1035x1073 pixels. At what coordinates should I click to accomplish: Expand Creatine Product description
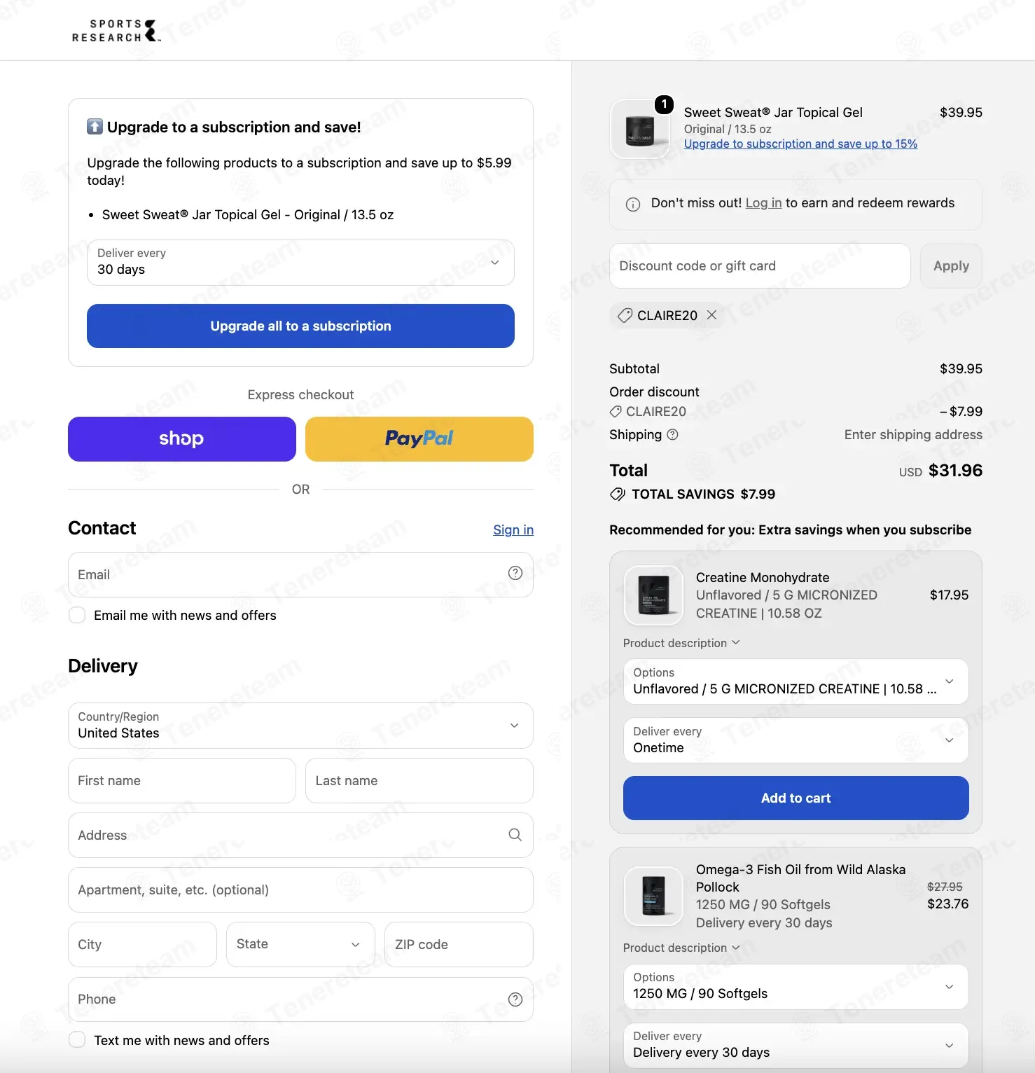681,643
